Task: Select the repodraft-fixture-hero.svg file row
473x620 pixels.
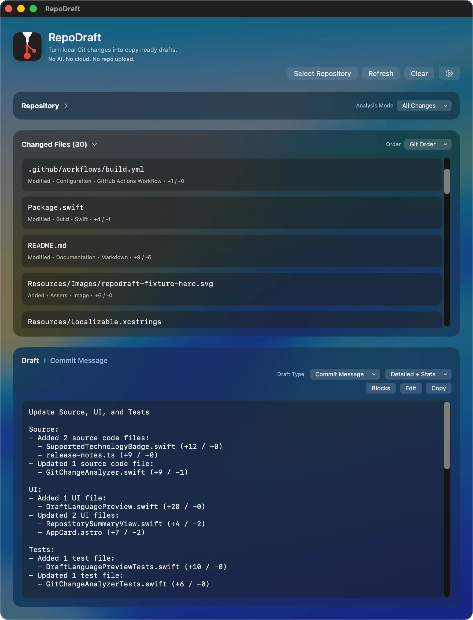Action: coord(231,289)
